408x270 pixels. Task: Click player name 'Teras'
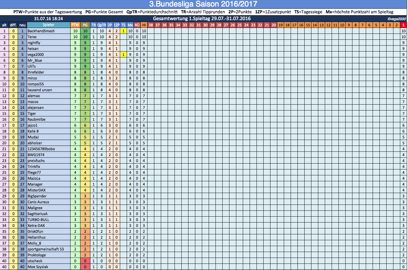32,37
